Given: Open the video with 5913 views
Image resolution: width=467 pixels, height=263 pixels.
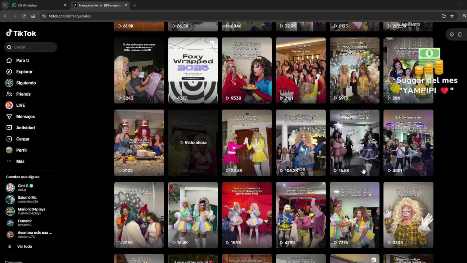Looking at the screenshot, I should coord(355,70).
